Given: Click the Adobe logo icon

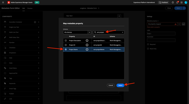Looking at the screenshot, I should pos(9,3).
